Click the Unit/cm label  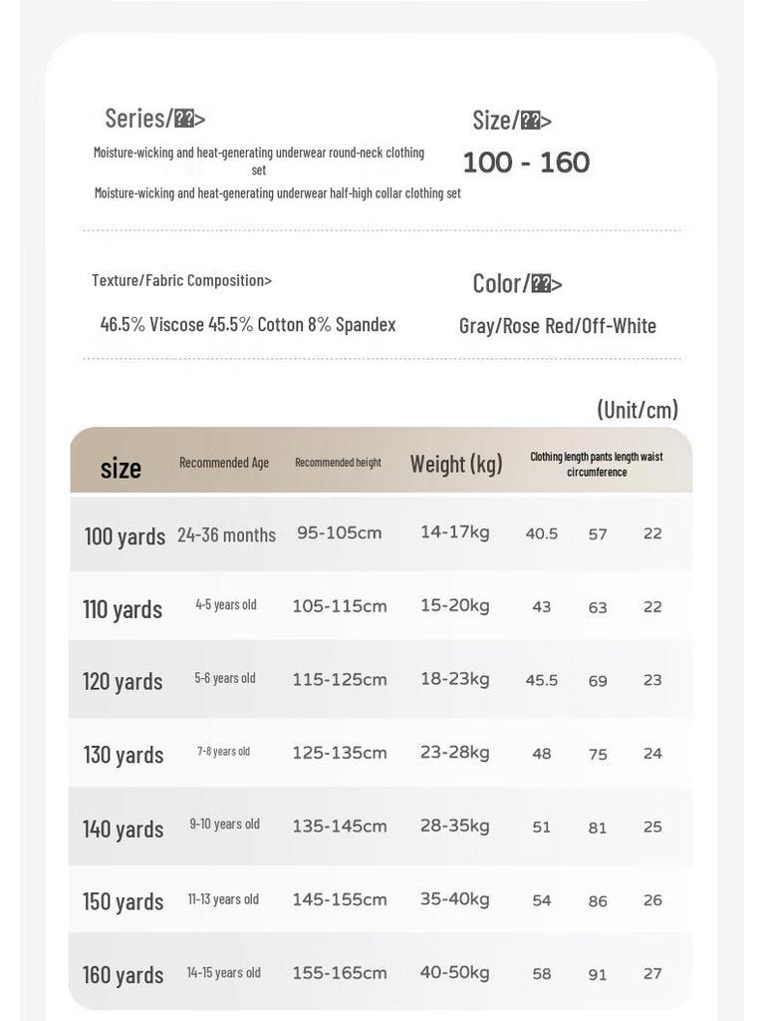pos(637,410)
